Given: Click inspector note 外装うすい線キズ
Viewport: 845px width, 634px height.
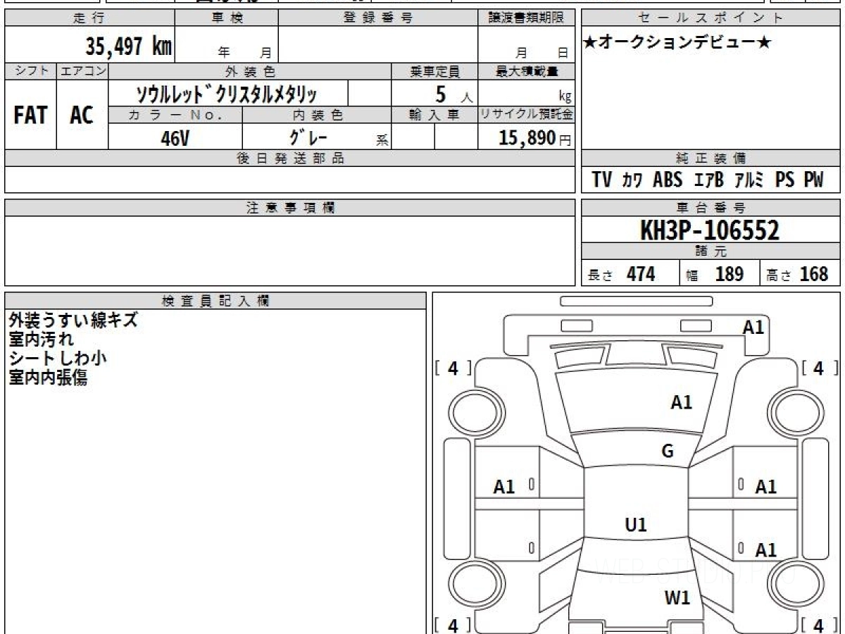Looking at the screenshot, I should pos(73,321).
